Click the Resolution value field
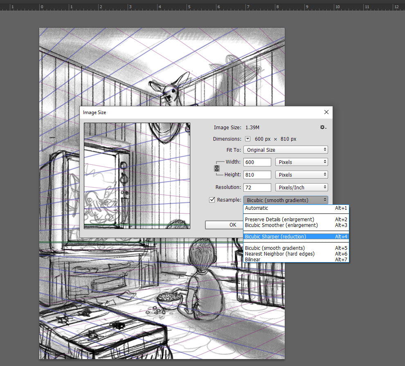Image resolution: width=405 pixels, height=366 pixels. click(257, 188)
